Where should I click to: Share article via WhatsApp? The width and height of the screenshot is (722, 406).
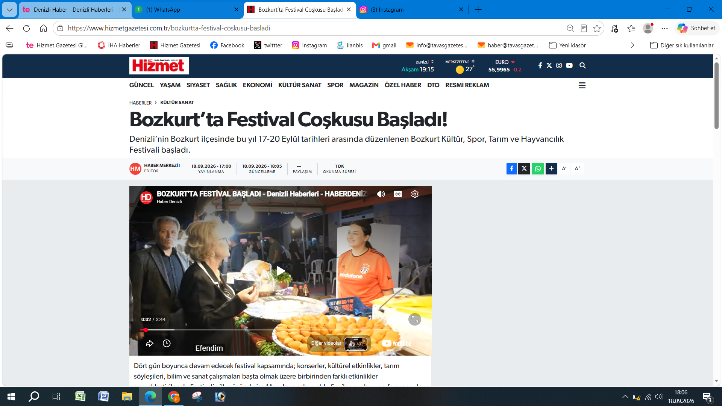click(538, 168)
